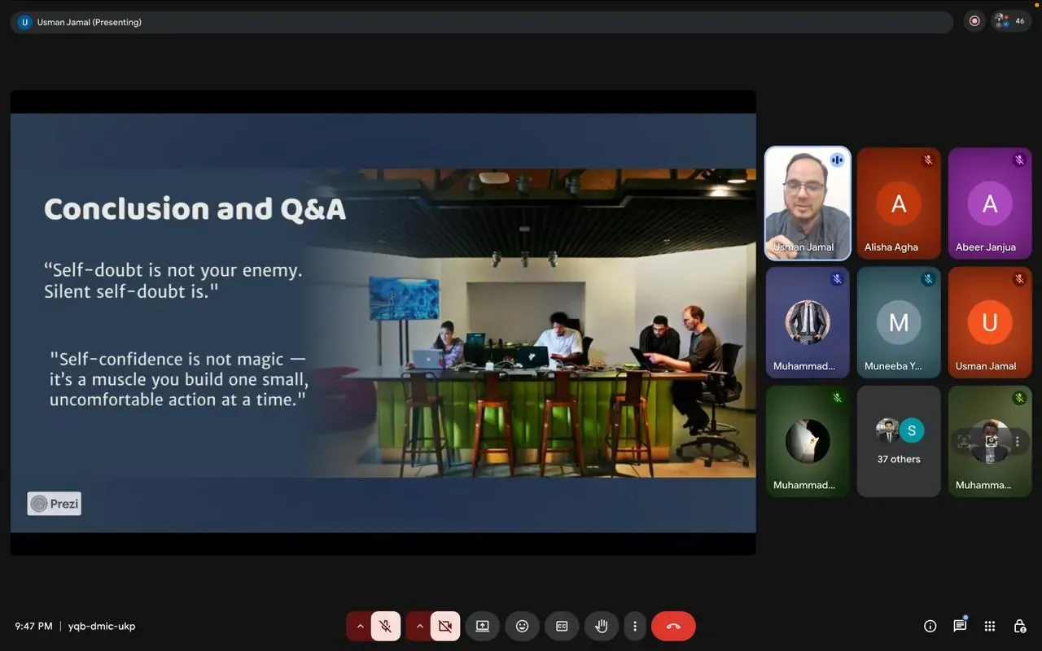Open three-dot options on the hovered Muhamma... tile
The image size is (1042, 651).
tap(1017, 441)
